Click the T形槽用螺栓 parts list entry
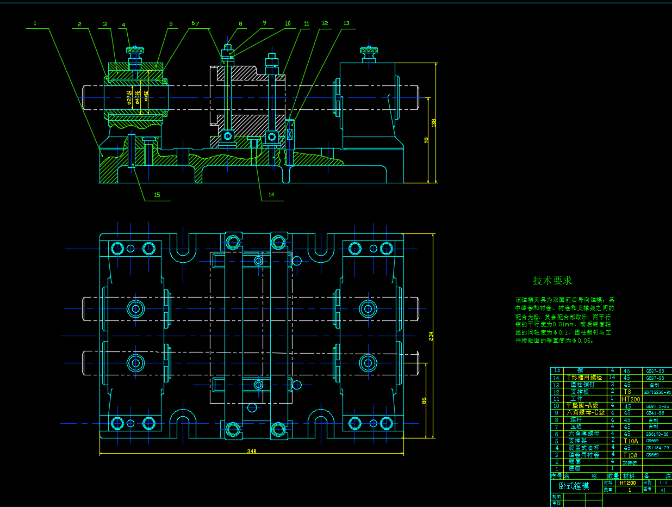Image resolution: width=672 pixels, height=507 pixels. tap(584, 377)
